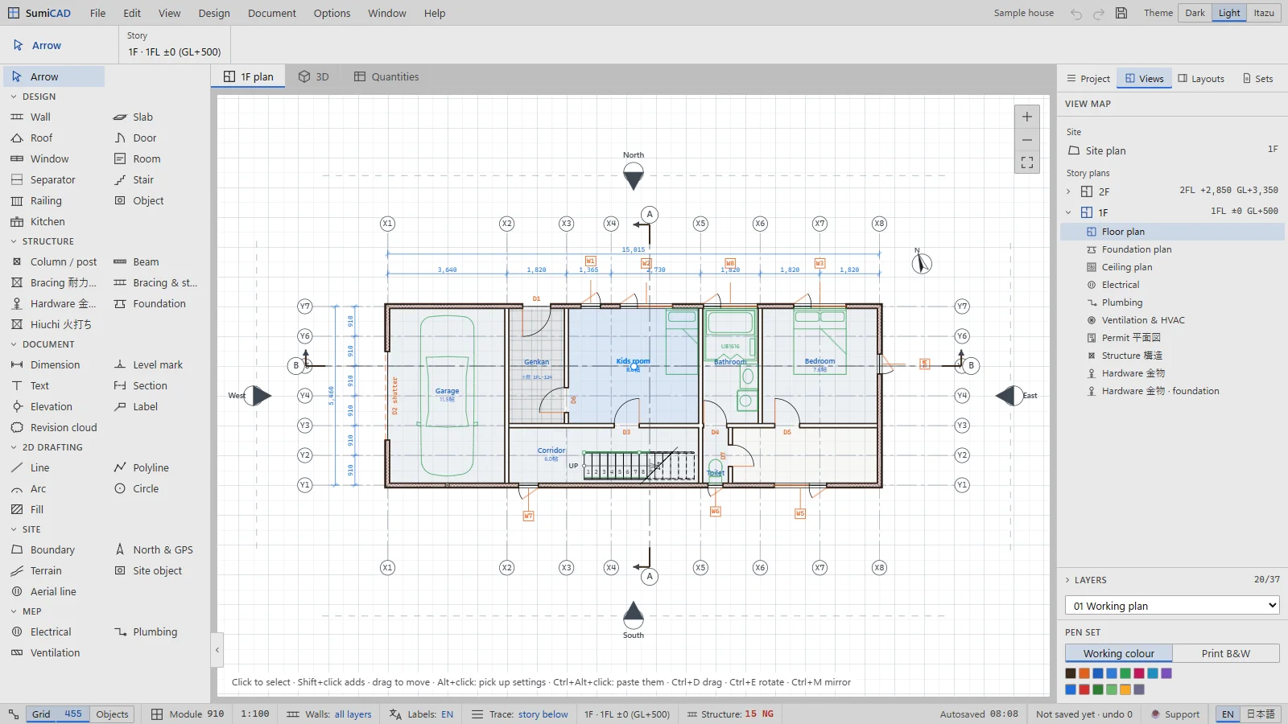
Task: Click the Support link in status bar
Action: [x=1175, y=714]
